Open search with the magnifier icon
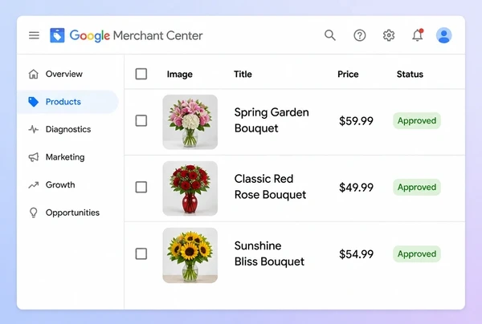Image resolution: width=482 pixels, height=324 pixels. (x=330, y=35)
